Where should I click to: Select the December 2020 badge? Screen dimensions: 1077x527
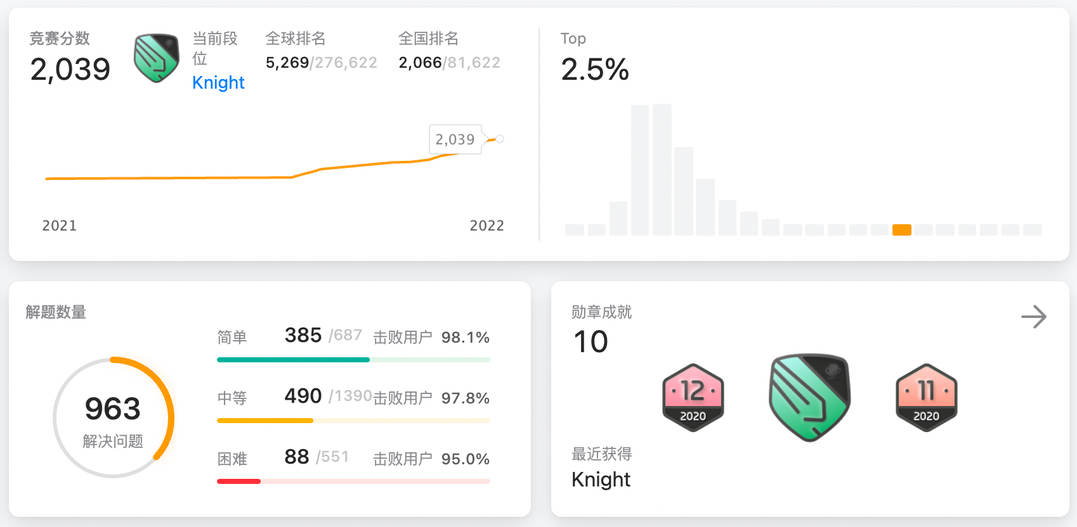[x=693, y=397]
